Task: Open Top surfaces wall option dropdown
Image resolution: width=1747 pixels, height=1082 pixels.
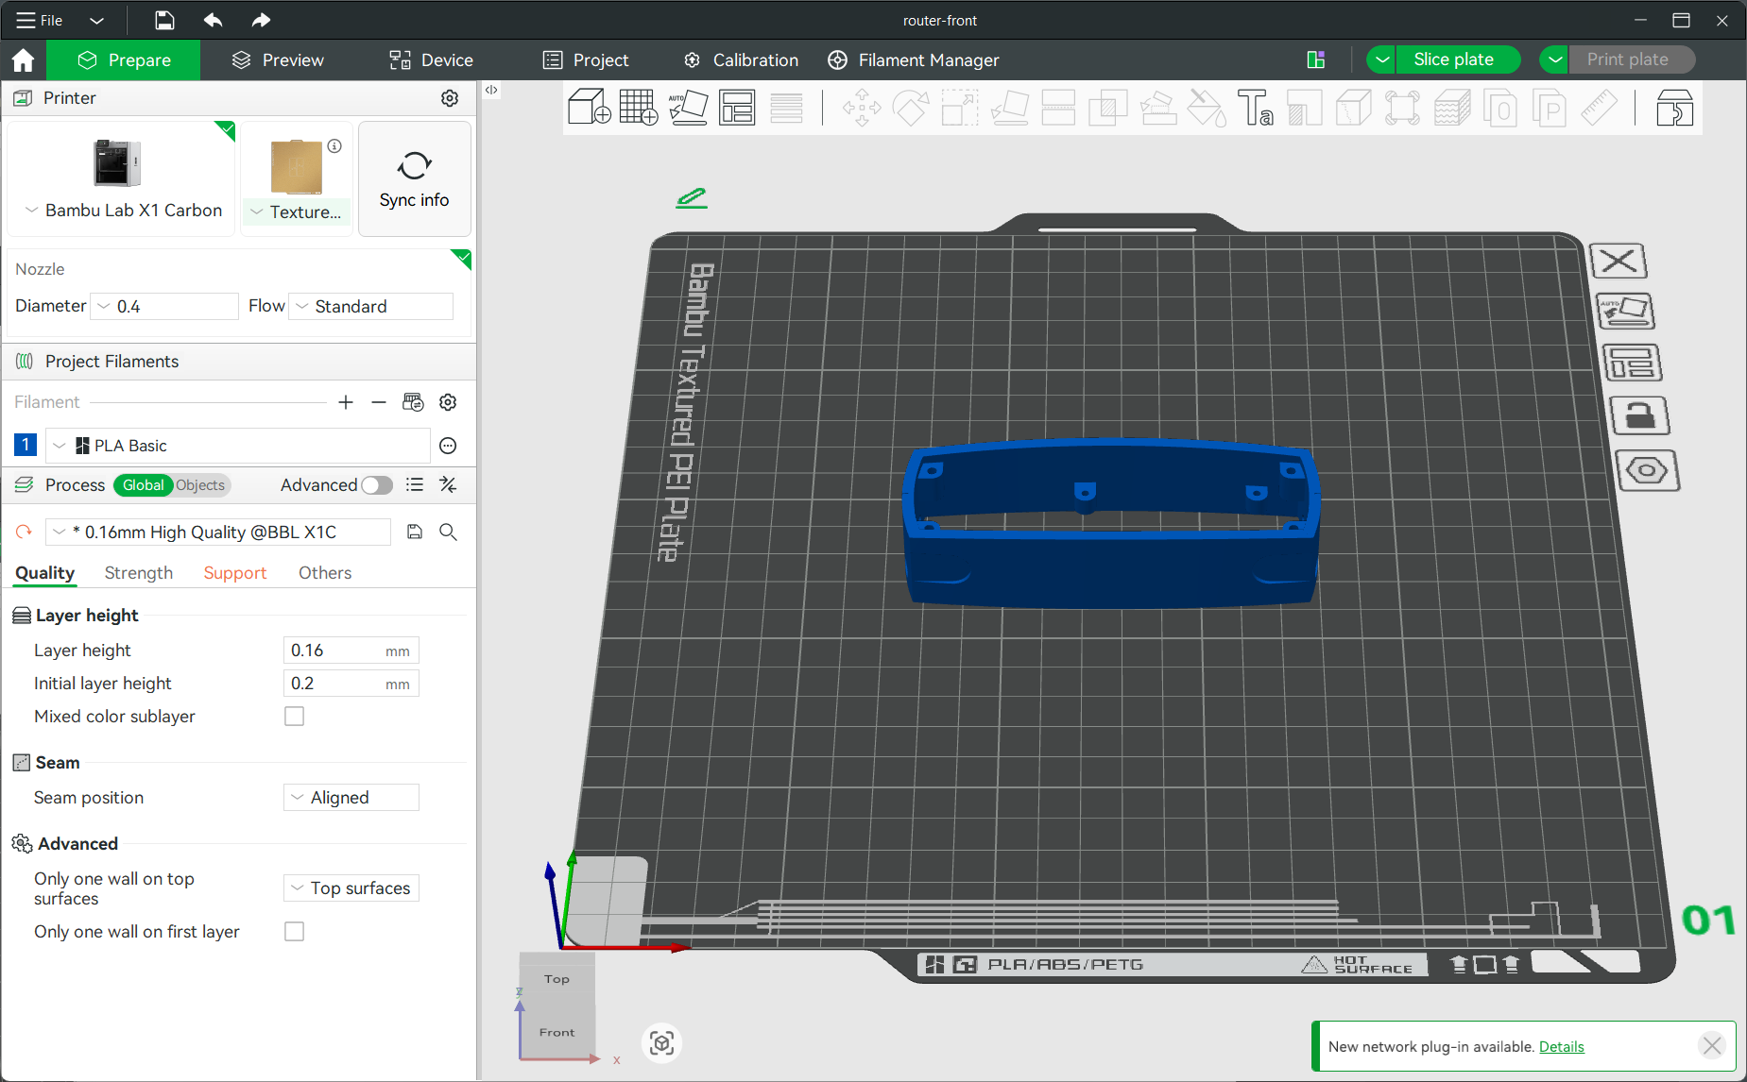Action: click(351, 888)
